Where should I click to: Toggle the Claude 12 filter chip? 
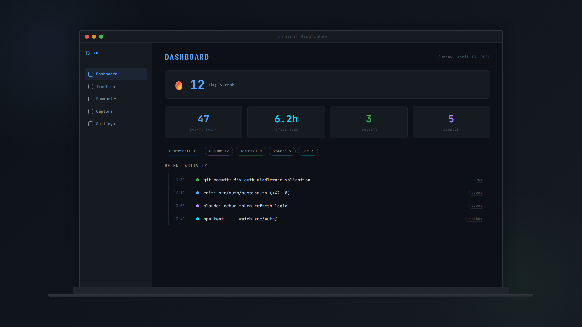tap(219, 151)
